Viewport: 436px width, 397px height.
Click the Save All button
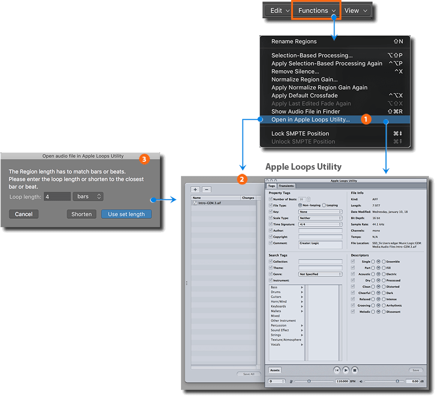coord(249,374)
